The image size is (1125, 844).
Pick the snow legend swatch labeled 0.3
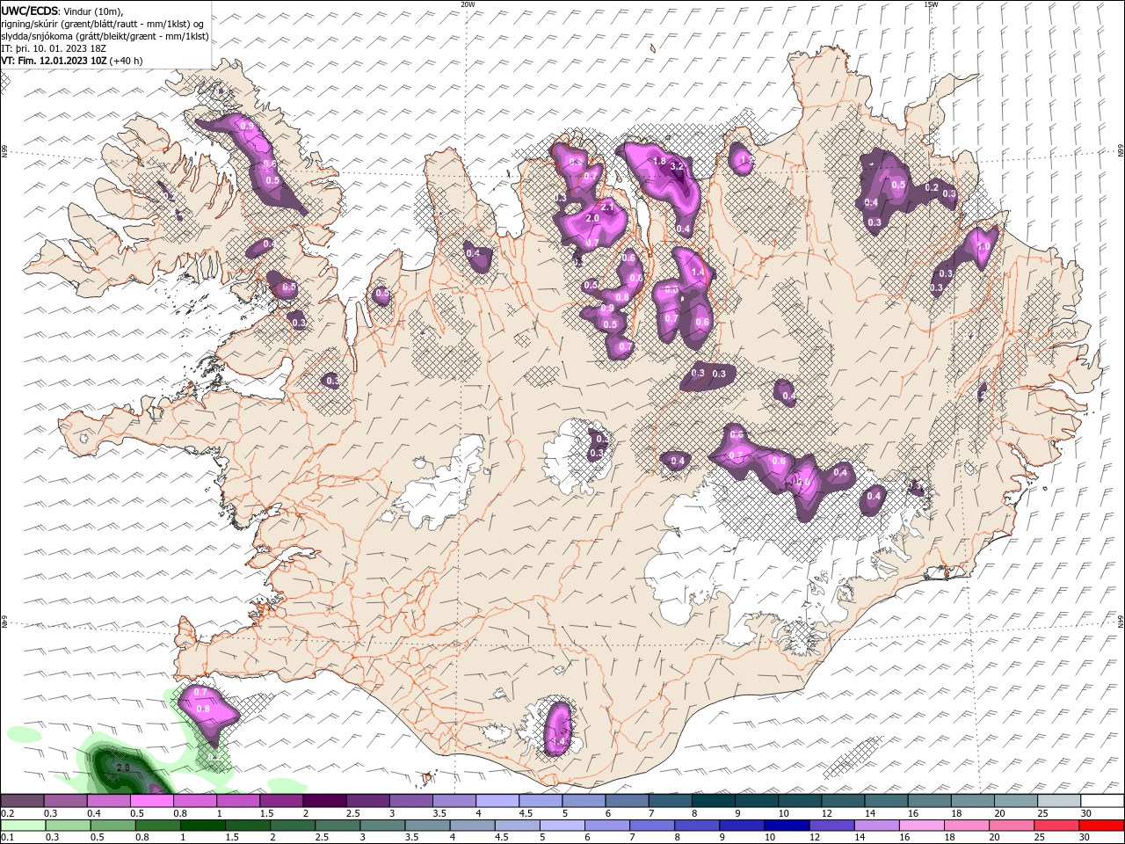[x=65, y=801]
